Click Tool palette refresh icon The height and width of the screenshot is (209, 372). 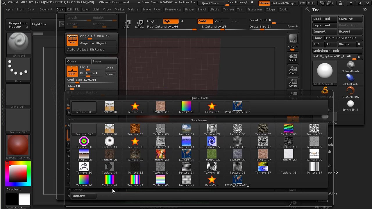(x=365, y=10)
